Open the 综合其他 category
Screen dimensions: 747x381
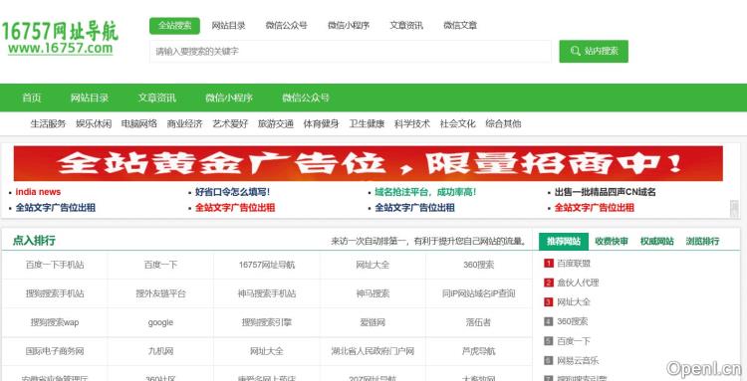(503, 124)
